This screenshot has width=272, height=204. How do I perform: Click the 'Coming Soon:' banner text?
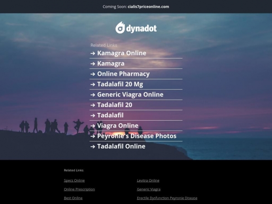tap(115, 7)
